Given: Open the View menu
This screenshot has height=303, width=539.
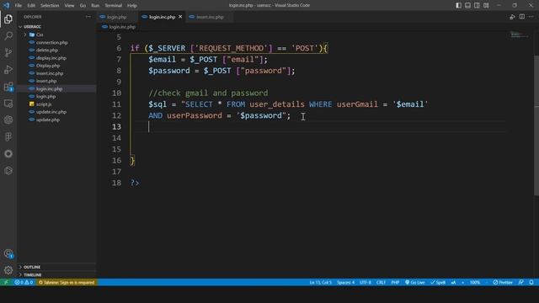Looking at the screenshot, I should (69, 6).
